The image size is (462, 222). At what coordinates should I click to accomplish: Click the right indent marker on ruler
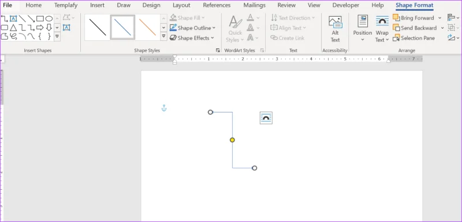pos(389,61)
